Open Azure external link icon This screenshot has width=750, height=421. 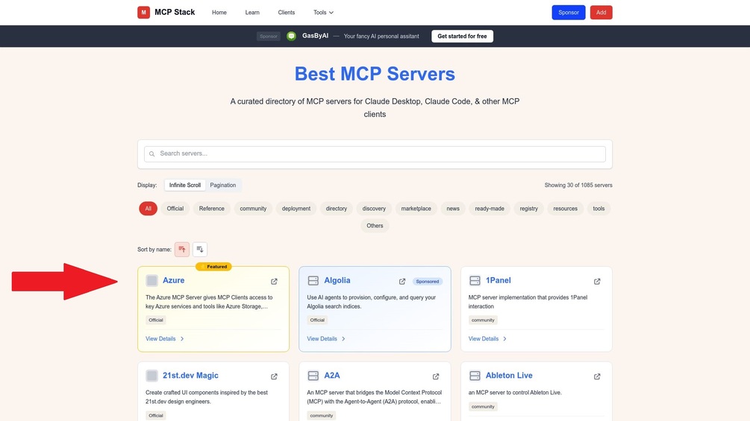274,281
